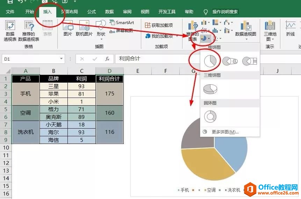Expand the scatter chart dropdown arrow

pyautogui.click(x=220, y=39)
